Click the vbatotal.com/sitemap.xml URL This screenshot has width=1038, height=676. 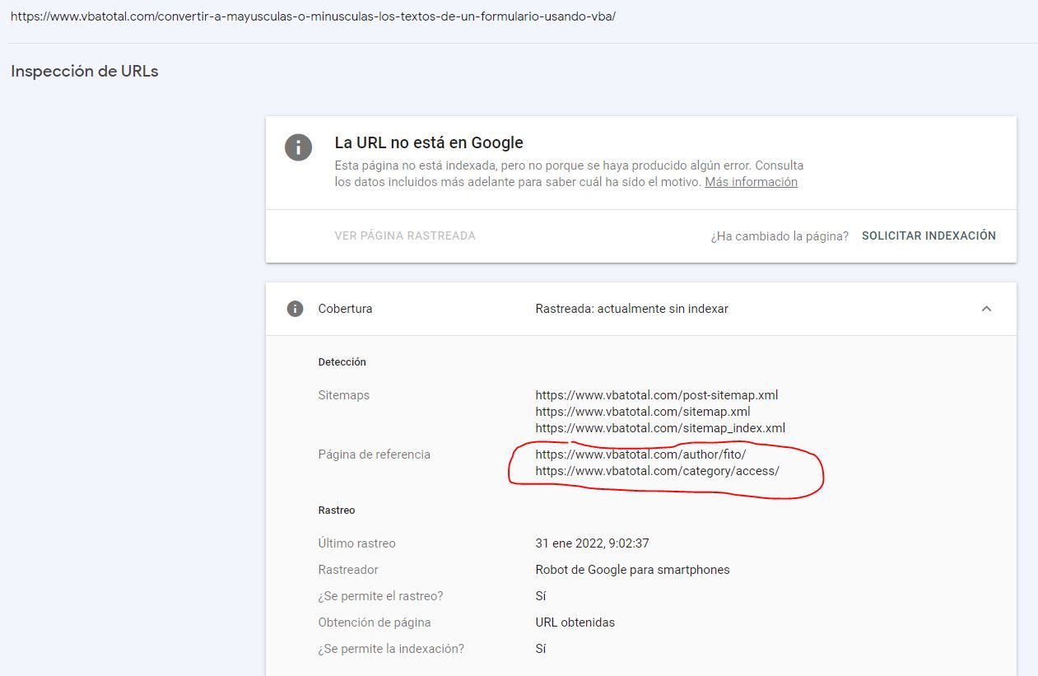click(642, 412)
